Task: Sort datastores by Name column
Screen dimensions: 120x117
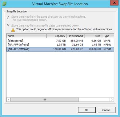Action: [26, 36]
